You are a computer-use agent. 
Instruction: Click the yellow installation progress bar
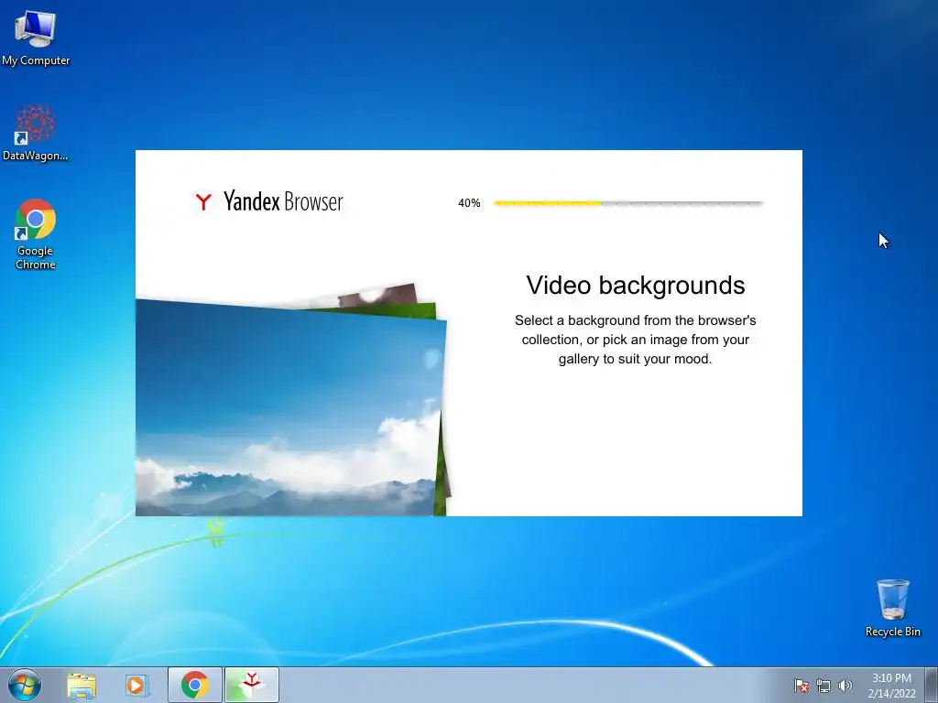pyautogui.click(x=628, y=203)
